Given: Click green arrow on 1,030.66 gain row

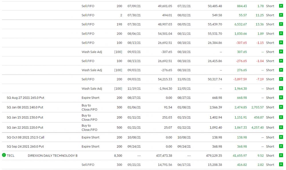Looking at the screenshot, I should pos(281,33).
